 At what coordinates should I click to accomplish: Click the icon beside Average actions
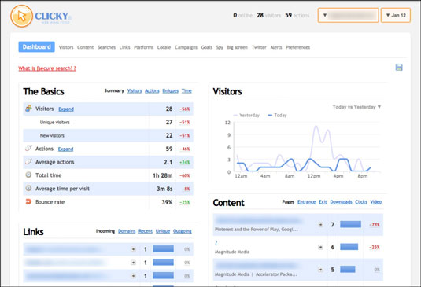pos(28,162)
